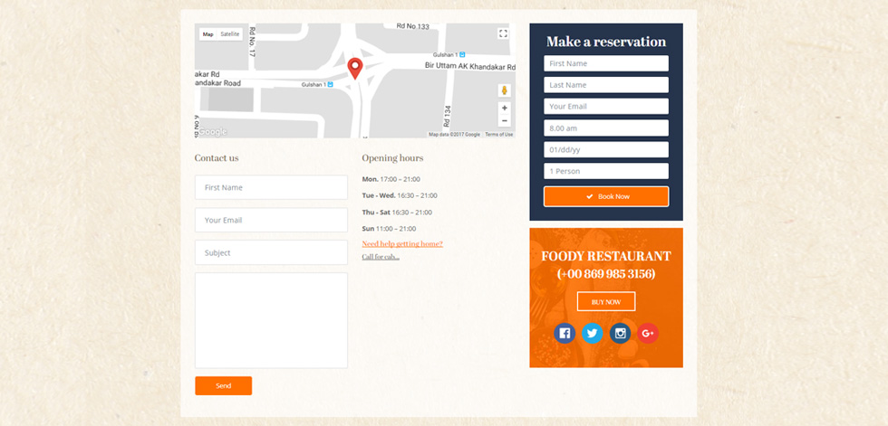
Task: Open the Instagram social icon
Action: click(x=620, y=334)
